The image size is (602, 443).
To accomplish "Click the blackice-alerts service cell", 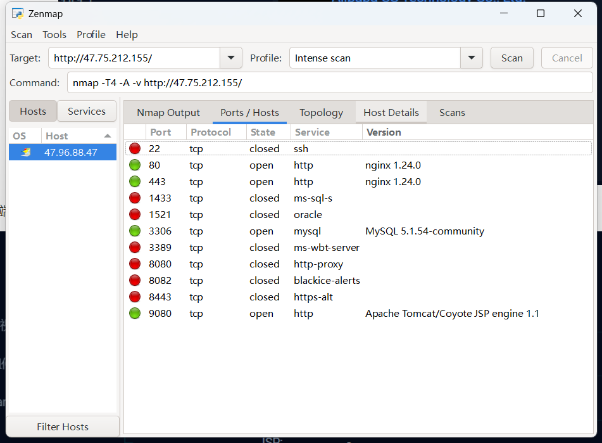I will click(x=327, y=281).
